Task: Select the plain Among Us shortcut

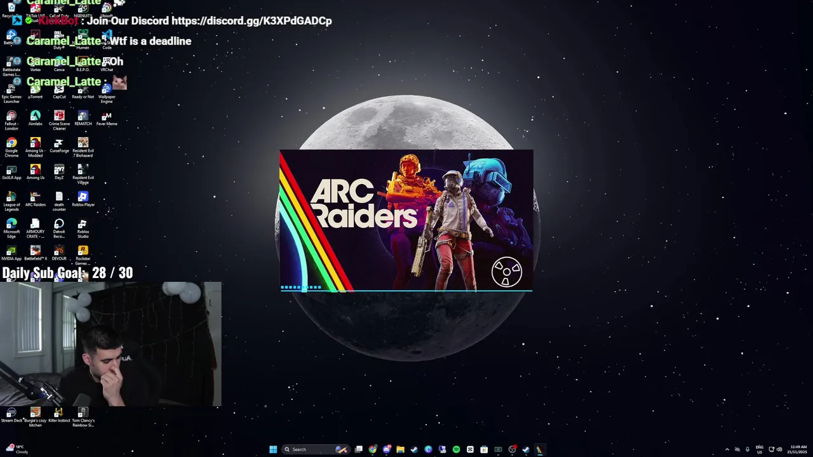Action: pyautogui.click(x=35, y=173)
